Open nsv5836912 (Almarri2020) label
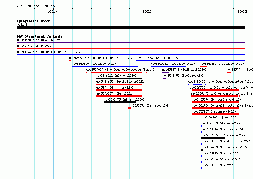 point(116,76)
